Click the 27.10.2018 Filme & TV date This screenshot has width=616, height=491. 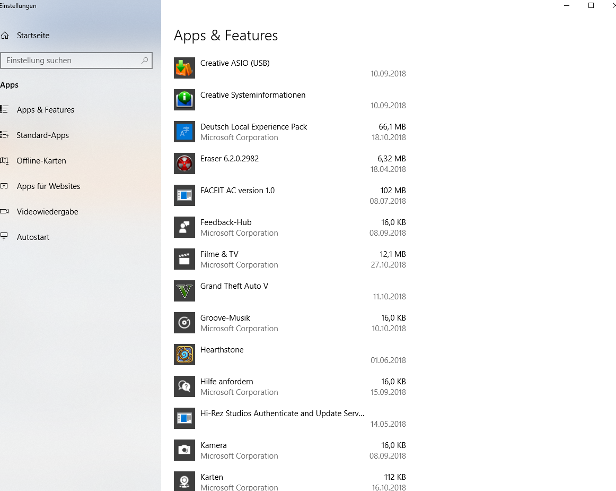[x=388, y=265]
